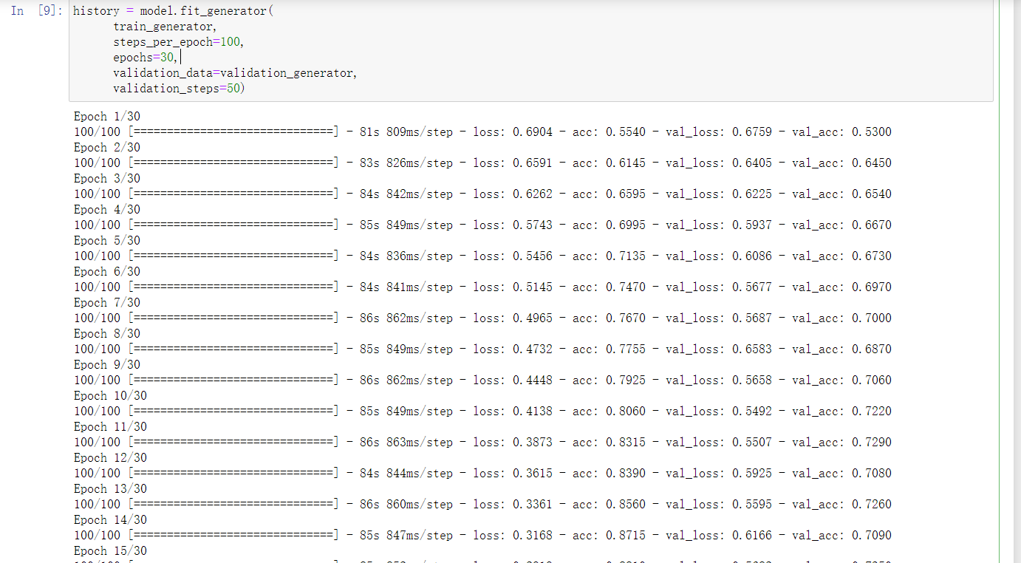Click the Epoch 6/30 output label
The image size is (1021, 563).
pos(107,272)
